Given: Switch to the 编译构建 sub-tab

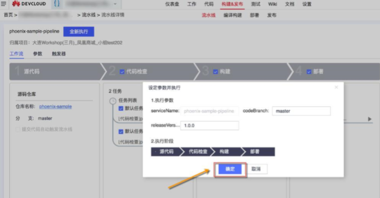Looking at the screenshot, I should (x=232, y=15).
